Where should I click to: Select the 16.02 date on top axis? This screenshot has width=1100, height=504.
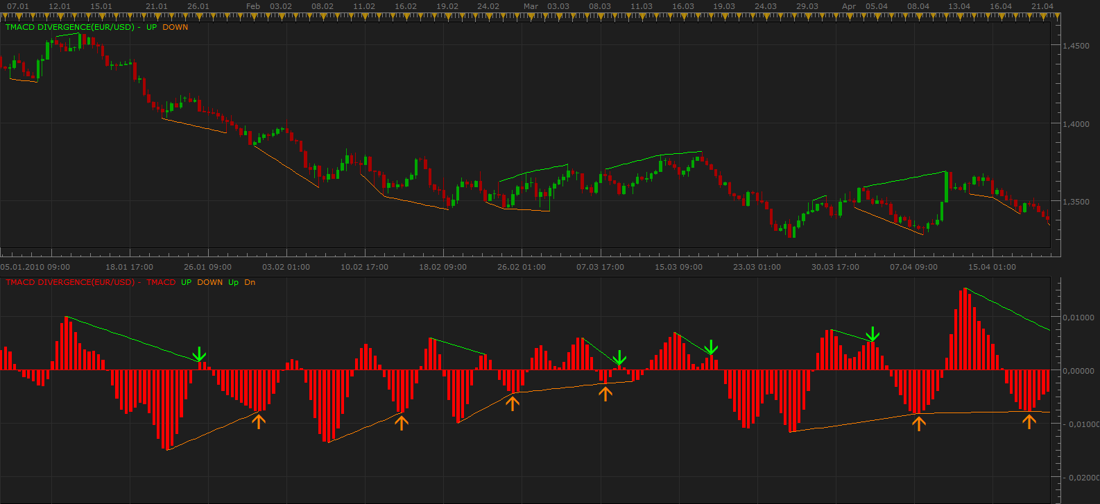(406, 6)
